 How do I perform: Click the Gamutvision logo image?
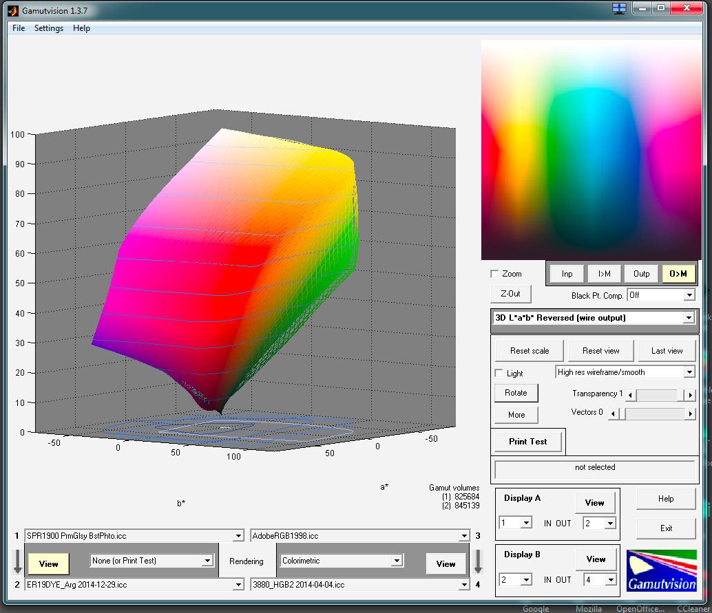point(661,570)
